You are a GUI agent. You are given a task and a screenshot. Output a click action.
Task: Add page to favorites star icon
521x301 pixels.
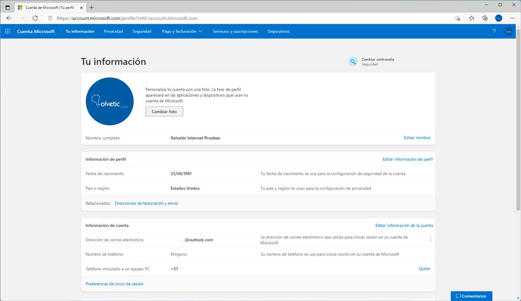click(457, 18)
